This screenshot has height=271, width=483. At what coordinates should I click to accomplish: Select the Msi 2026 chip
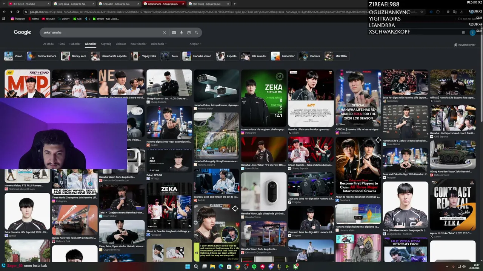336,56
